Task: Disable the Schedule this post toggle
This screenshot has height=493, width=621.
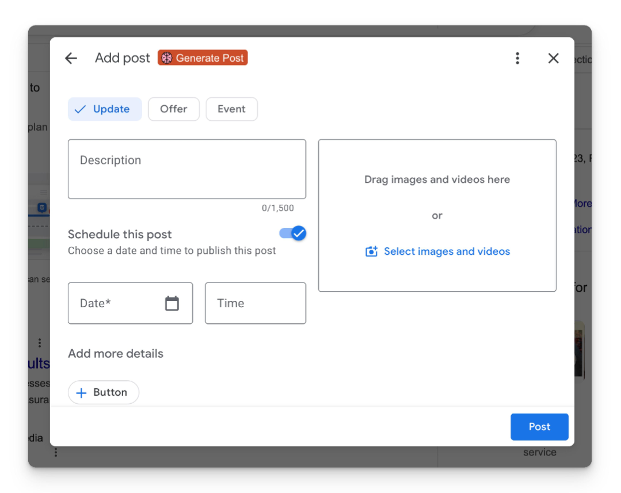Action: [x=293, y=233]
